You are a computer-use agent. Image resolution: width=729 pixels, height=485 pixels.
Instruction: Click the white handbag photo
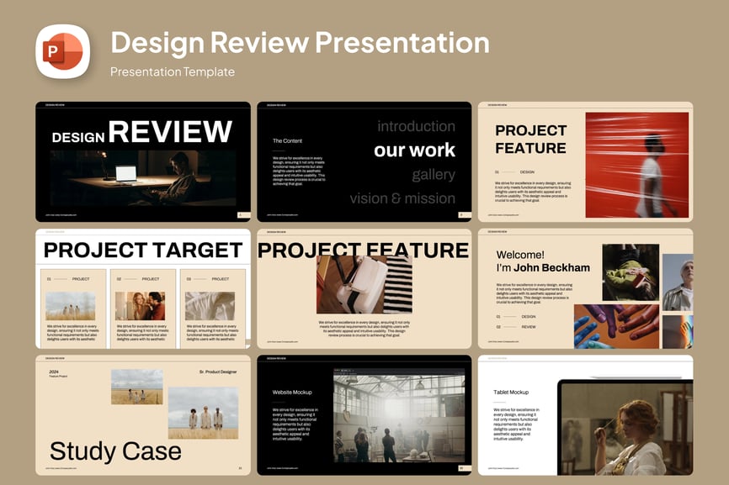tap(364, 285)
